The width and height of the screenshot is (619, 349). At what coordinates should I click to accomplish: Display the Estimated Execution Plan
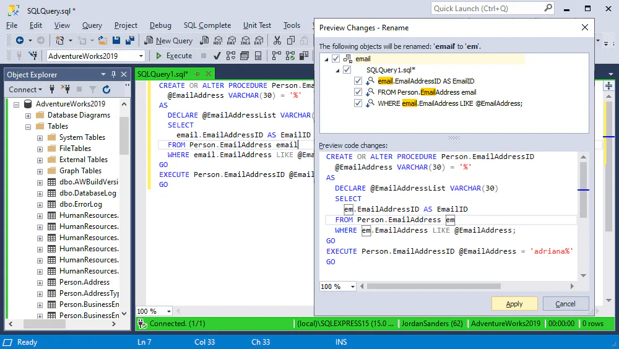230,56
